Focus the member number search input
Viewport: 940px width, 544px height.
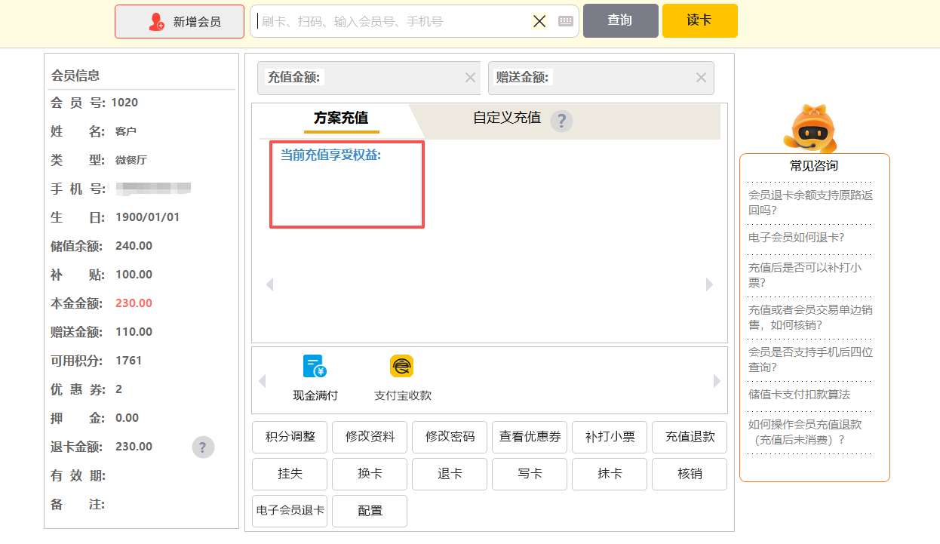(392, 21)
